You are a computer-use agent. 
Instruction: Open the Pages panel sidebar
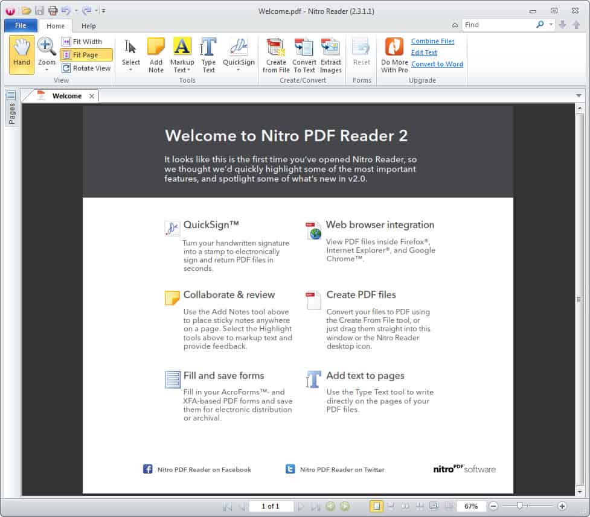(x=11, y=109)
